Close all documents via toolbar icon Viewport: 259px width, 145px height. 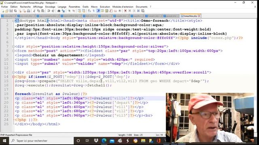24,11
